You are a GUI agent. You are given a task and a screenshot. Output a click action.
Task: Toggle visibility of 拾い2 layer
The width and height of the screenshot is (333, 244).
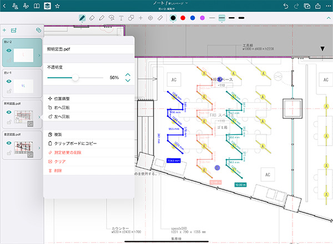click(x=9, y=51)
